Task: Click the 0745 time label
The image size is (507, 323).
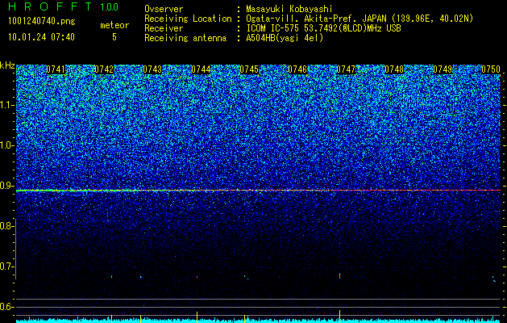Action: pos(249,69)
